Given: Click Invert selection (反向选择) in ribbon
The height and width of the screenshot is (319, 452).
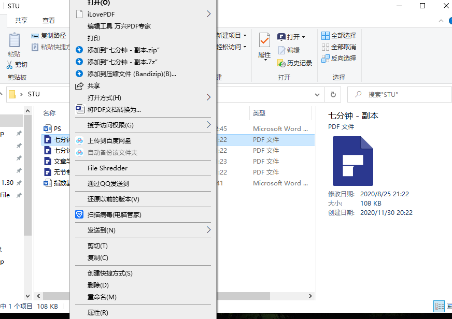Looking at the screenshot, I should pos(339,59).
